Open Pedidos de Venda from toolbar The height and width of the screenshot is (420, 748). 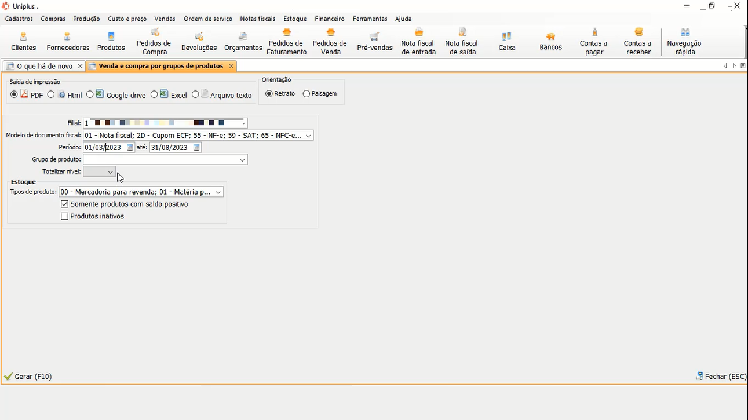[330, 42]
